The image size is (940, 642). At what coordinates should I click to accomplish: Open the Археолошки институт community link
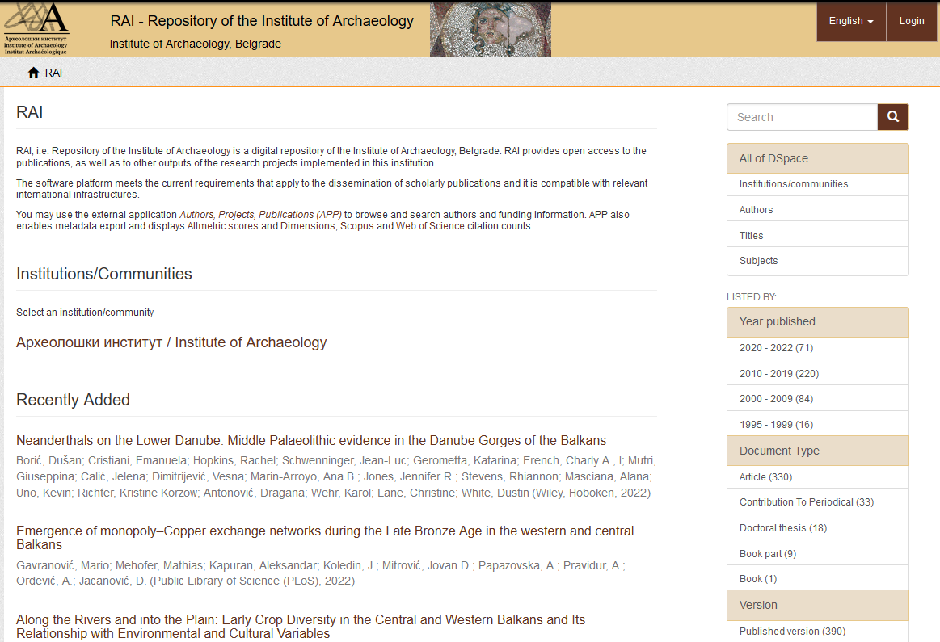[171, 342]
